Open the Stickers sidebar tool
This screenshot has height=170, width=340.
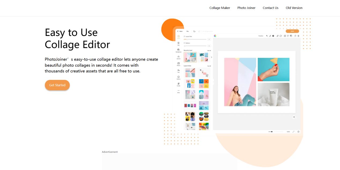point(178,77)
